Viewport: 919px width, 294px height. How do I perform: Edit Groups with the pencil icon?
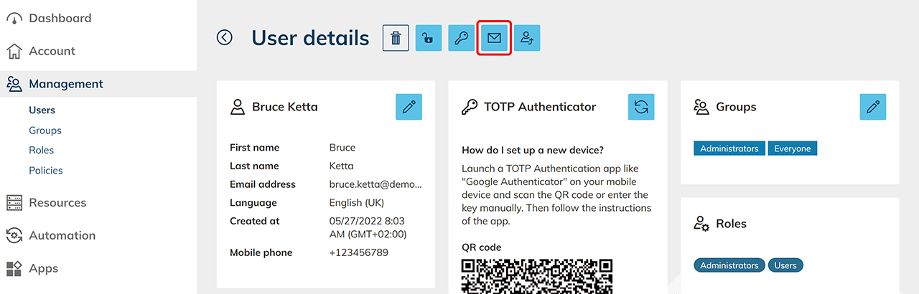coord(872,107)
